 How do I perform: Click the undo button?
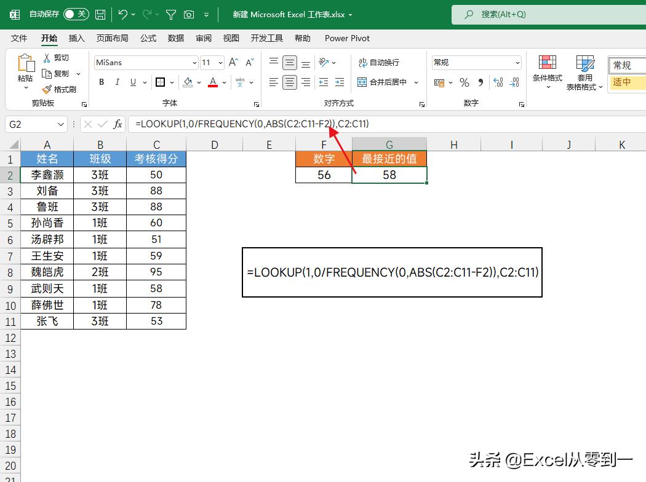[121, 14]
